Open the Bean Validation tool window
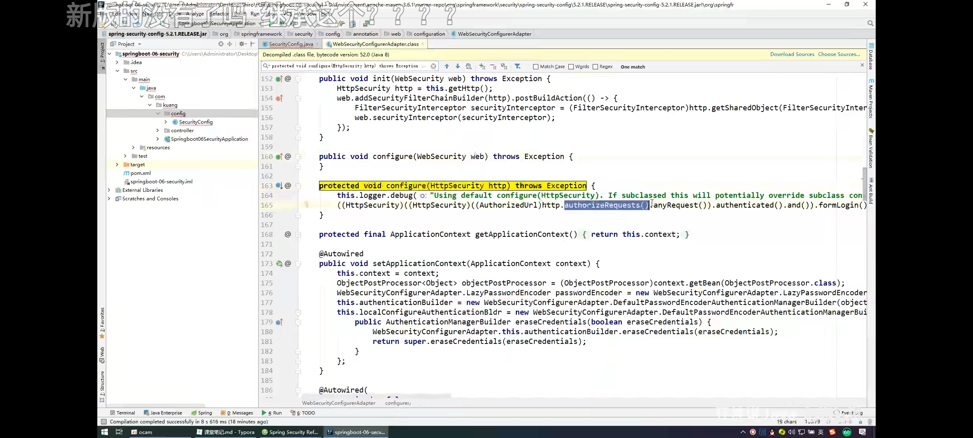This screenshot has width=973, height=438. (x=871, y=148)
